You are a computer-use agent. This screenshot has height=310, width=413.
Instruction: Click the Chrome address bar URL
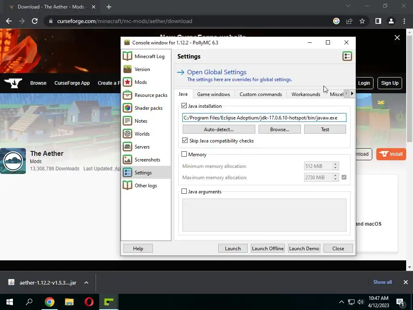coord(125,21)
